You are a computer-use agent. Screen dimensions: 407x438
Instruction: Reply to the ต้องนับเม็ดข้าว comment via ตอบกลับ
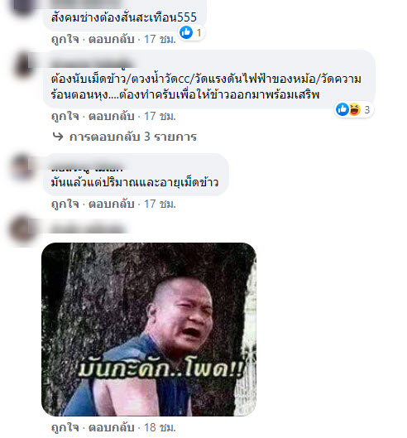[x=111, y=116]
